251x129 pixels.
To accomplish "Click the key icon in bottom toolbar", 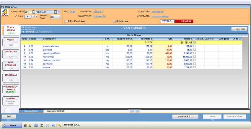I will coord(59,125).
